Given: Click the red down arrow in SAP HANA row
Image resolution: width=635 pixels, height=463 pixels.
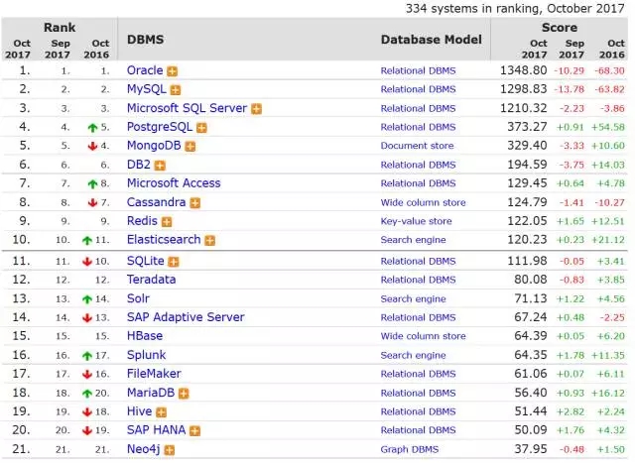Looking at the screenshot, I should (x=87, y=430).
